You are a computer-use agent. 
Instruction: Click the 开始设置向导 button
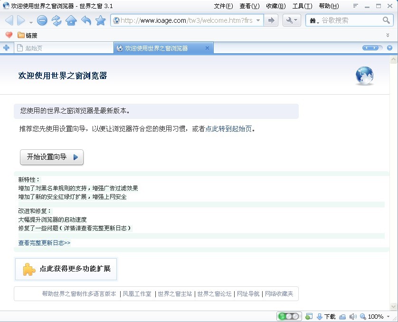point(52,157)
